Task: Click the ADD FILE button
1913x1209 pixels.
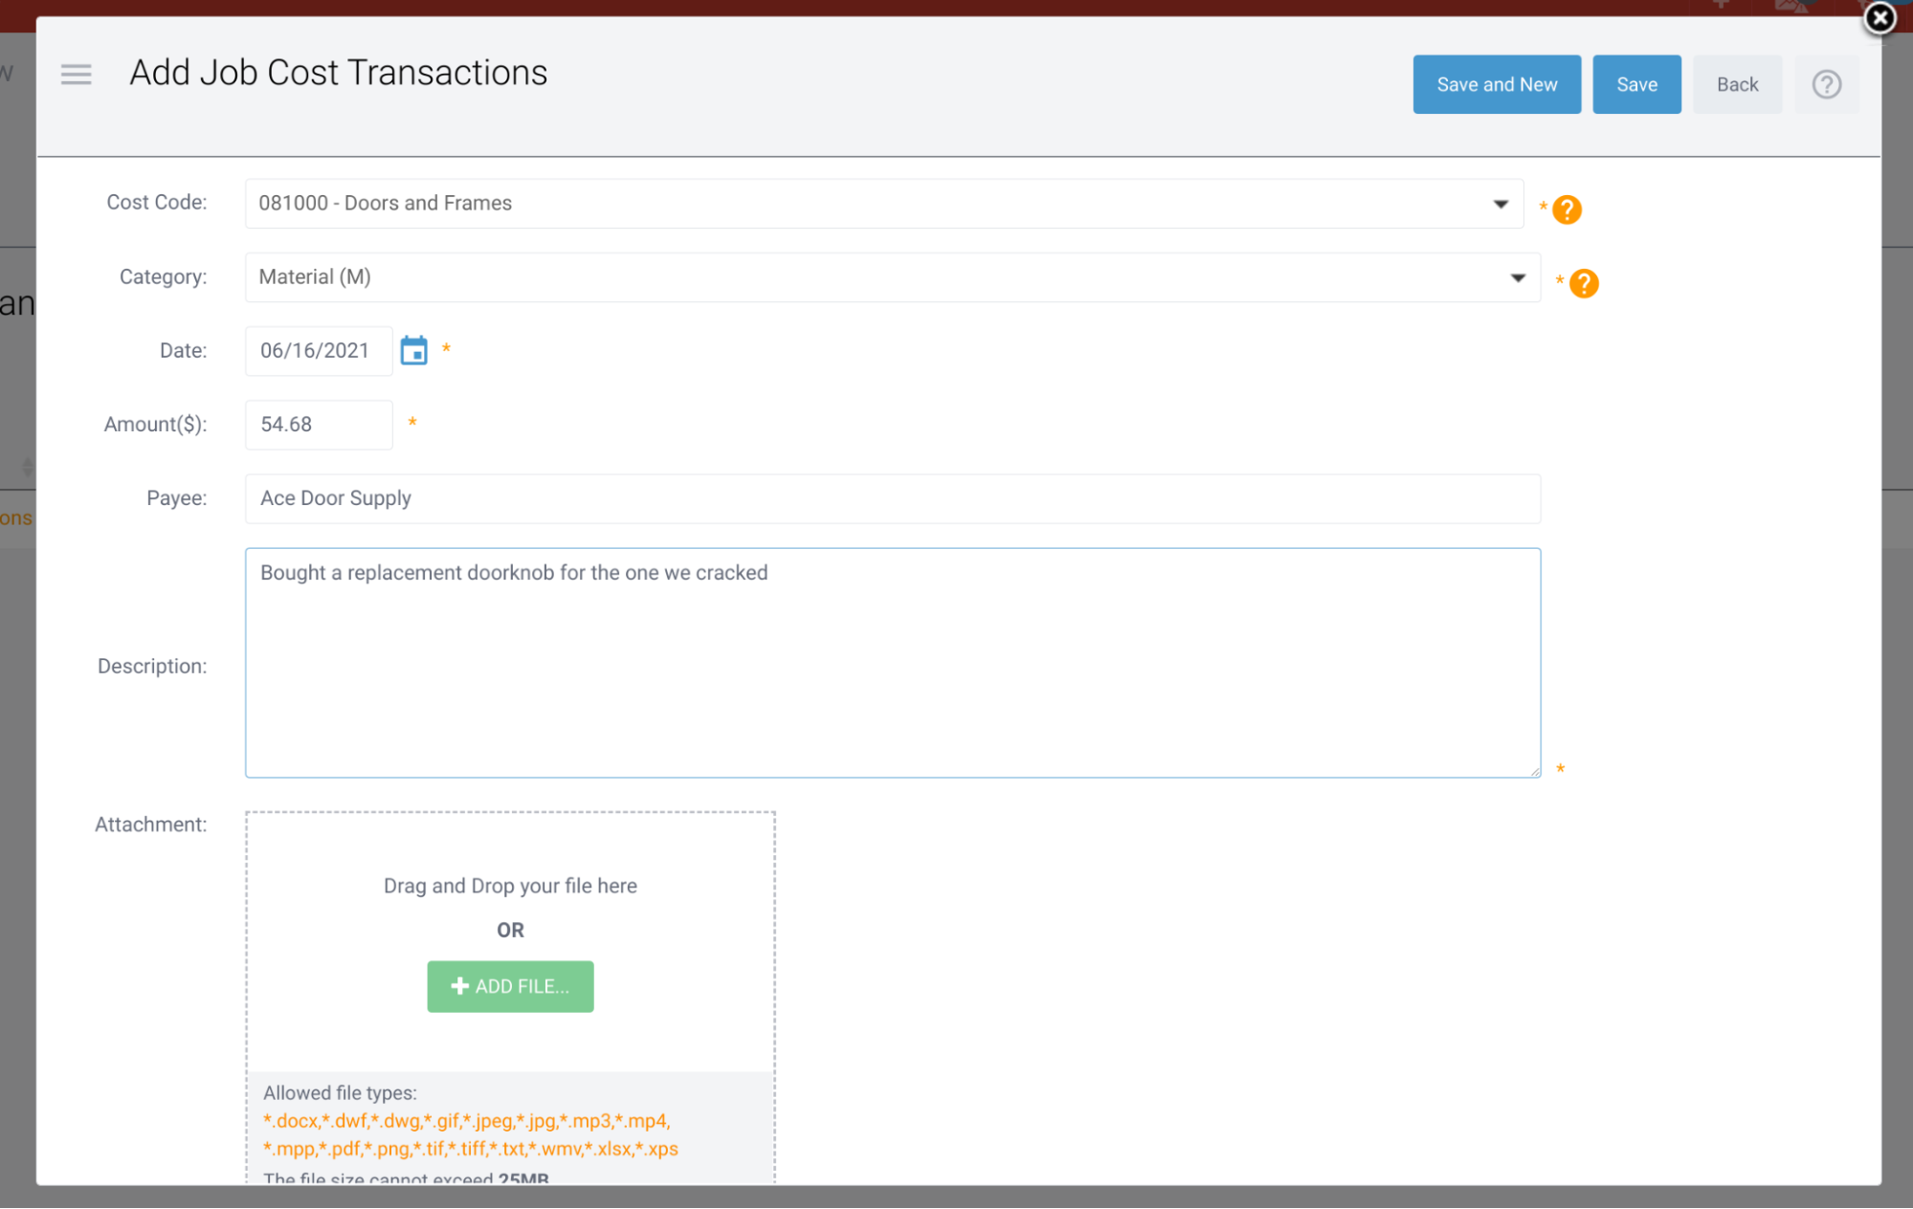Action: pyautogui.click(x=510, y=986)
